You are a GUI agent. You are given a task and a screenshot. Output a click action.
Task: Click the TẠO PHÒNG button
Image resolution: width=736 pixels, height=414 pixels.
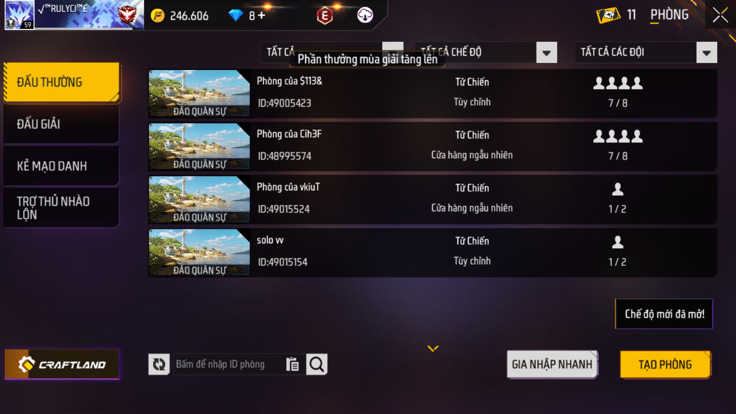[665, 365]
